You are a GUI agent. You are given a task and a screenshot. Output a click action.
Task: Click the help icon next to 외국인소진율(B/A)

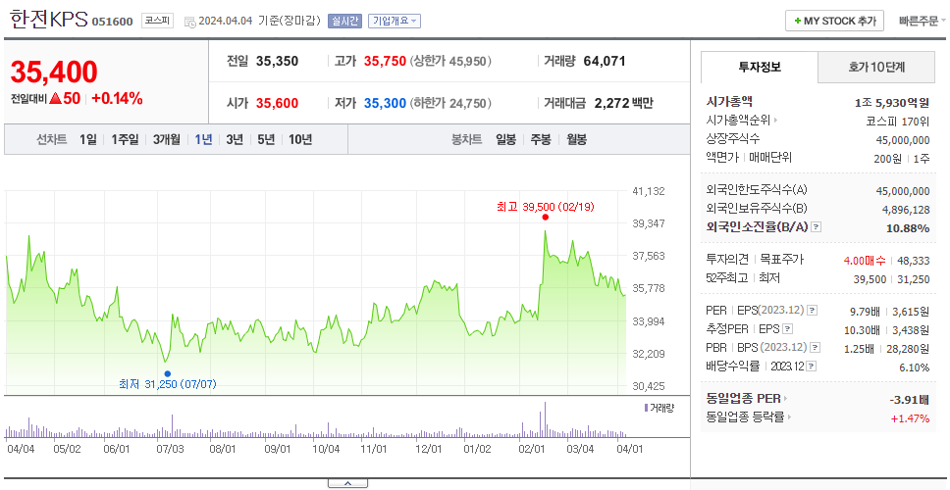[x=817, y=227]
